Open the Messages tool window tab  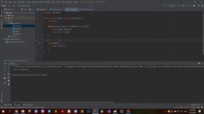[x=28, y=105]
